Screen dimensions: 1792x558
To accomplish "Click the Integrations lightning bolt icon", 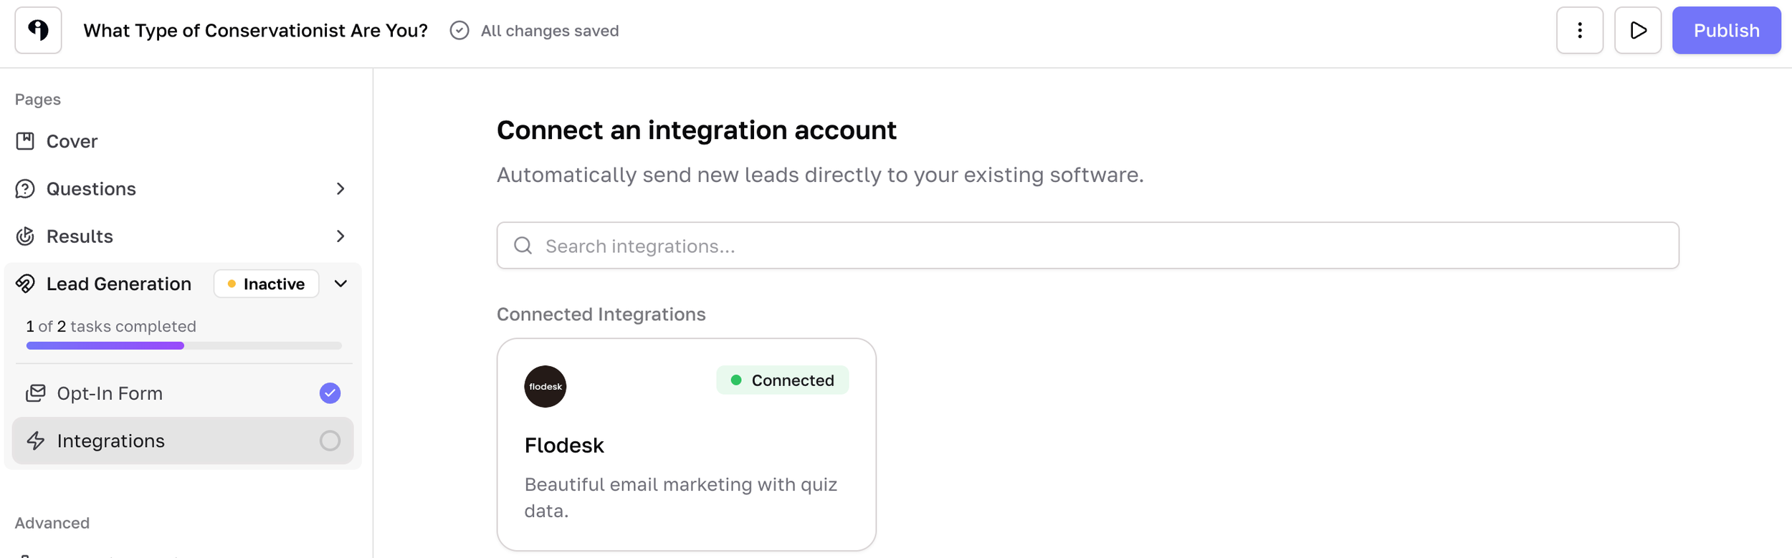I will point(36,441).
